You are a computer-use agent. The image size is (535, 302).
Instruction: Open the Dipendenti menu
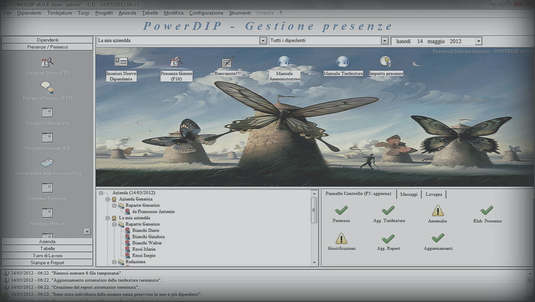[29, 13]
